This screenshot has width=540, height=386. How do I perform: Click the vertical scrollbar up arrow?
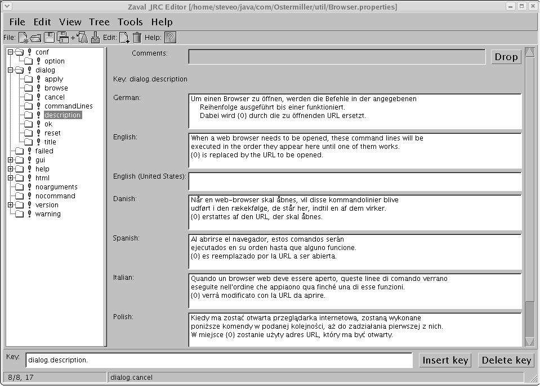(530, 52)
